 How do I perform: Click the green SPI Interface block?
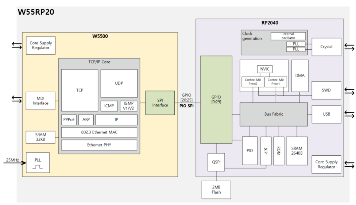[x=160, y=103]
